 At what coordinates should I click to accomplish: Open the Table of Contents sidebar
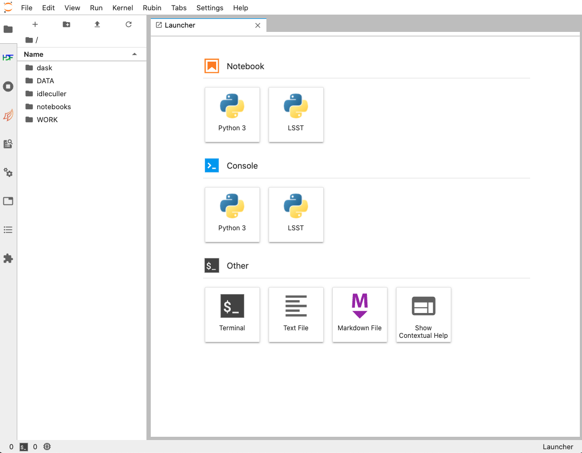point(8,230)
